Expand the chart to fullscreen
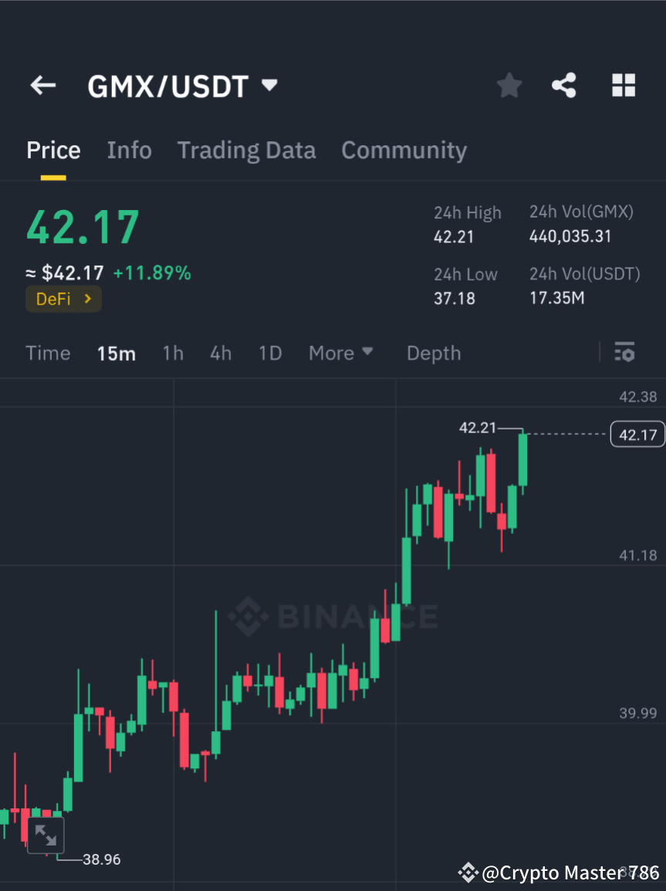The image size is (666, 891). tap(46, 835)
